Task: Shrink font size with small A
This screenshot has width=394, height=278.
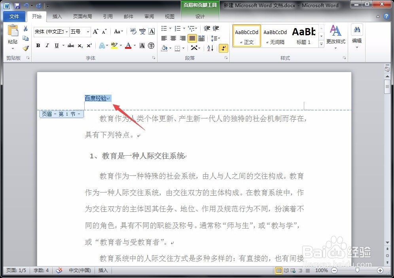Action: pos(104,31)
